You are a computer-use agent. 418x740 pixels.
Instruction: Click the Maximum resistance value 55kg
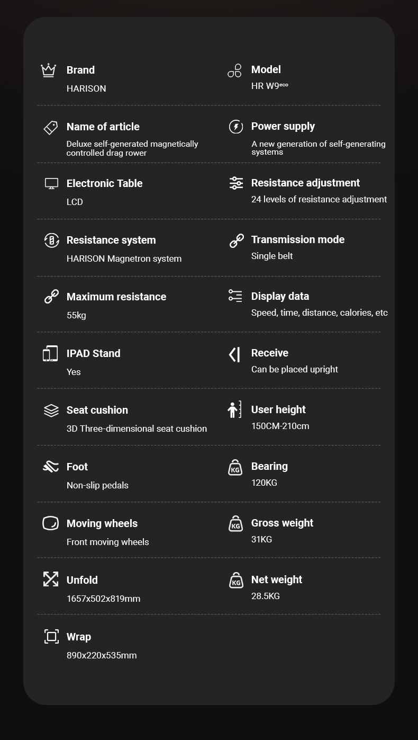(76, 315)
